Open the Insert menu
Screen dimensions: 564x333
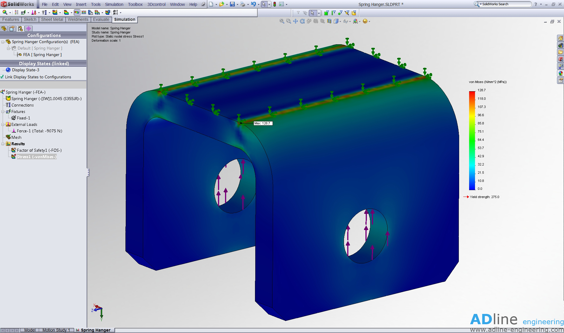tap(81, 4)
